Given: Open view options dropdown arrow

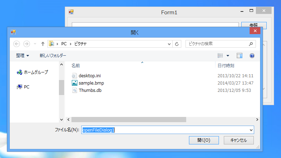Looking at the screenshot, I should click(228, 56).
